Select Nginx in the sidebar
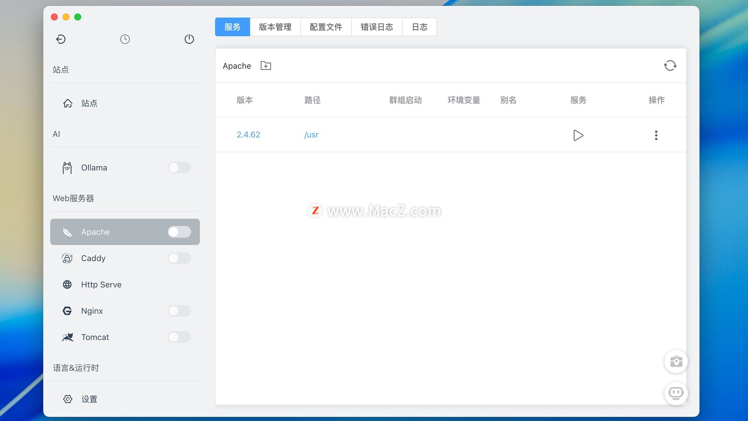This screenshot has height=421, width=748. (125, 311)
